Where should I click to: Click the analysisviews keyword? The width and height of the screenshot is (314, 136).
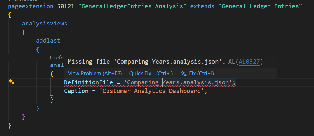tap(45, 23)
